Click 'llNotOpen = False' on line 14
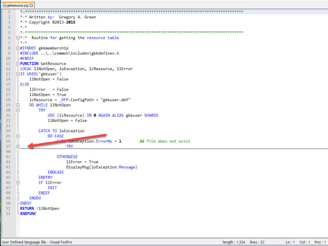This screenshot has width=328, height=246. [x=49, y=79]
